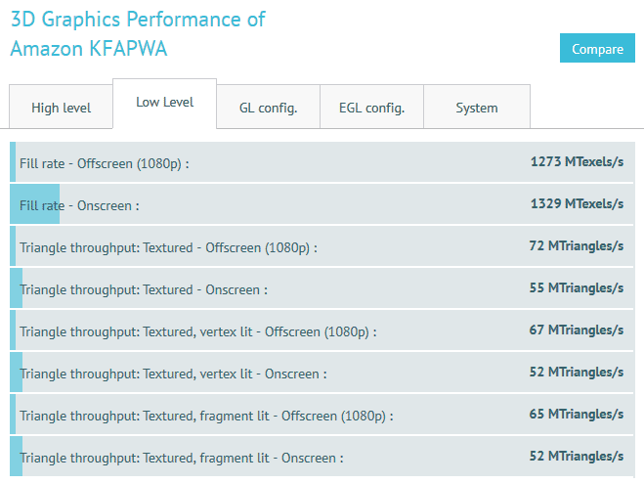Switch to the High level tab
Screen dimensions: 644x484
coord(61,108)
